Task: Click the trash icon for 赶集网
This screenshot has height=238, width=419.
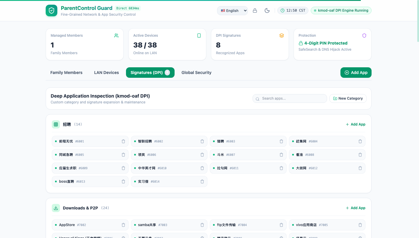Action: coord(360,141)
